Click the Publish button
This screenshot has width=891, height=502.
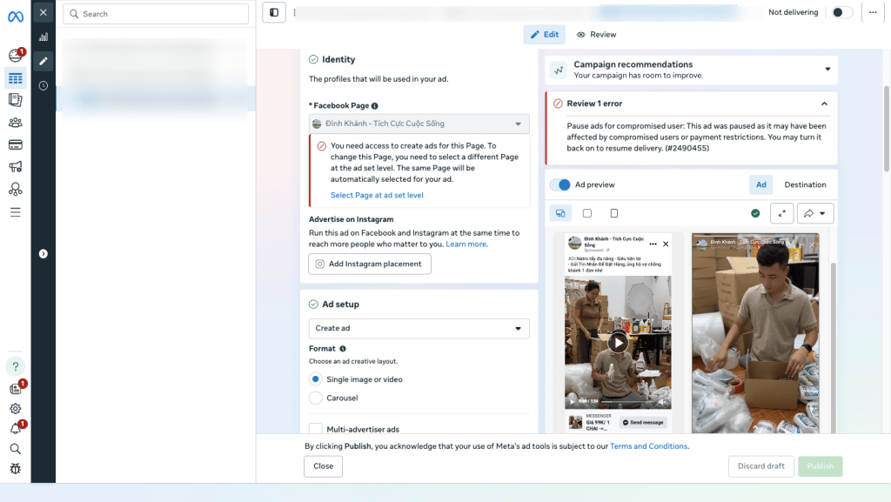[820, 466]
